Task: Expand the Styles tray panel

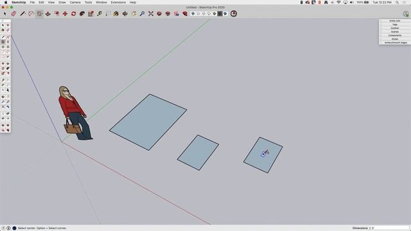Action: coord(395,39)
